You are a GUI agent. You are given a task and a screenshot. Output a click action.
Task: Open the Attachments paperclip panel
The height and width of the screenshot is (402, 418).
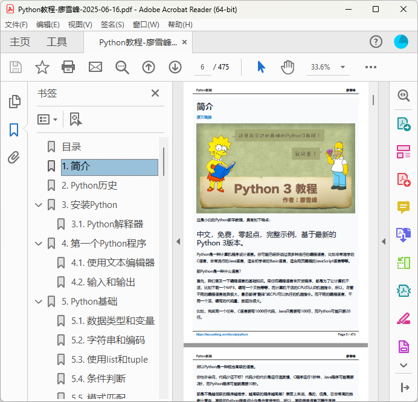[x=14, y=157]
